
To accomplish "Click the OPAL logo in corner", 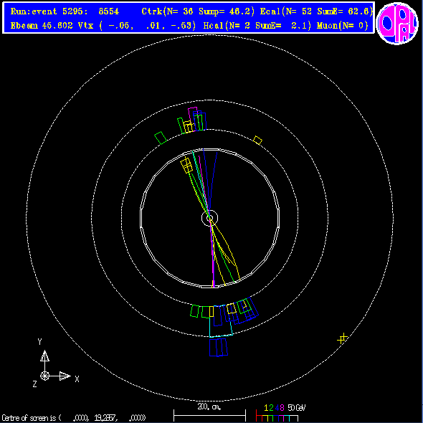I will [x=397, y=23].
